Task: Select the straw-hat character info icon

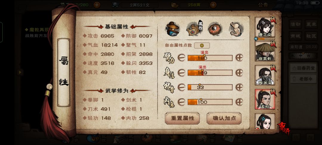Action: pyautogui.click(x=173, y=29)
